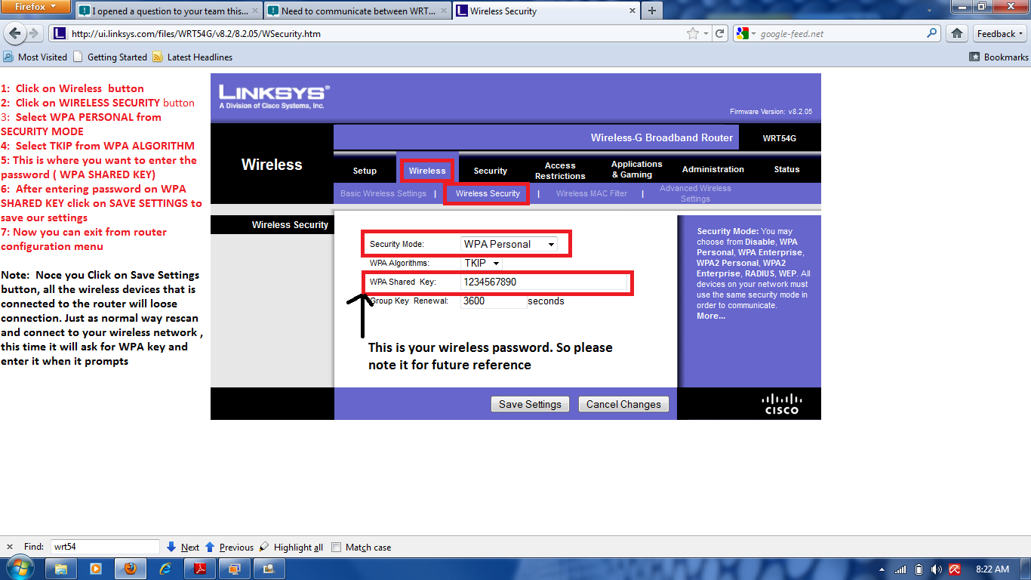
Task: Open the address bar history dropdown arrow
Action: [706, 34]
